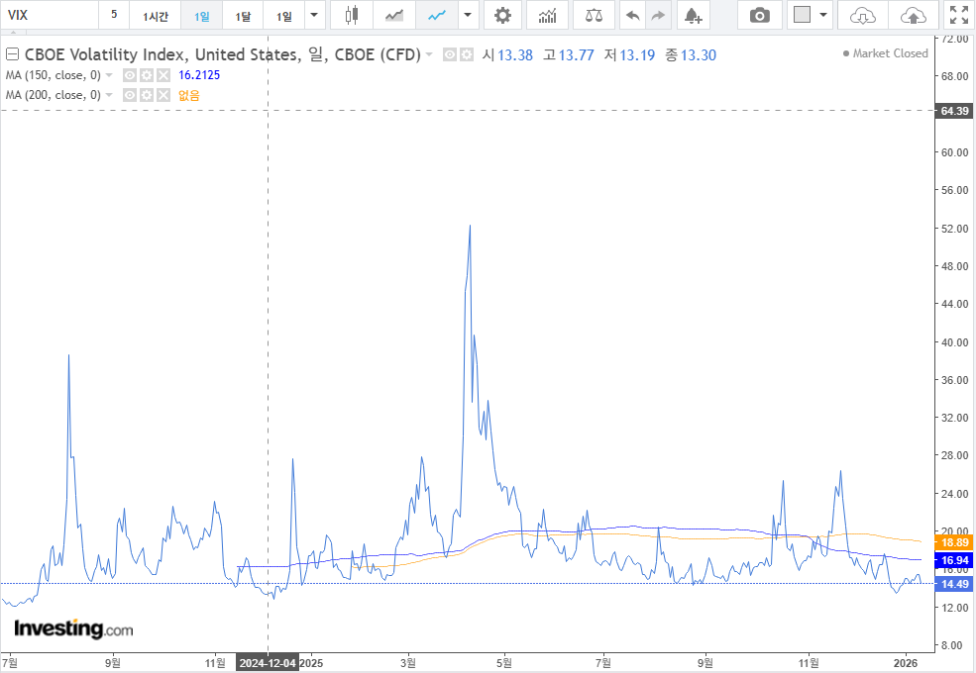Click the MA 150 value 16.2125

(x=199, y=75)
